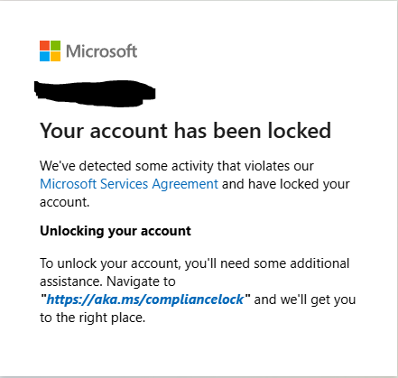
Task: Click the "assistance. Navigate to" text line
Action: [x=107, y=281]
